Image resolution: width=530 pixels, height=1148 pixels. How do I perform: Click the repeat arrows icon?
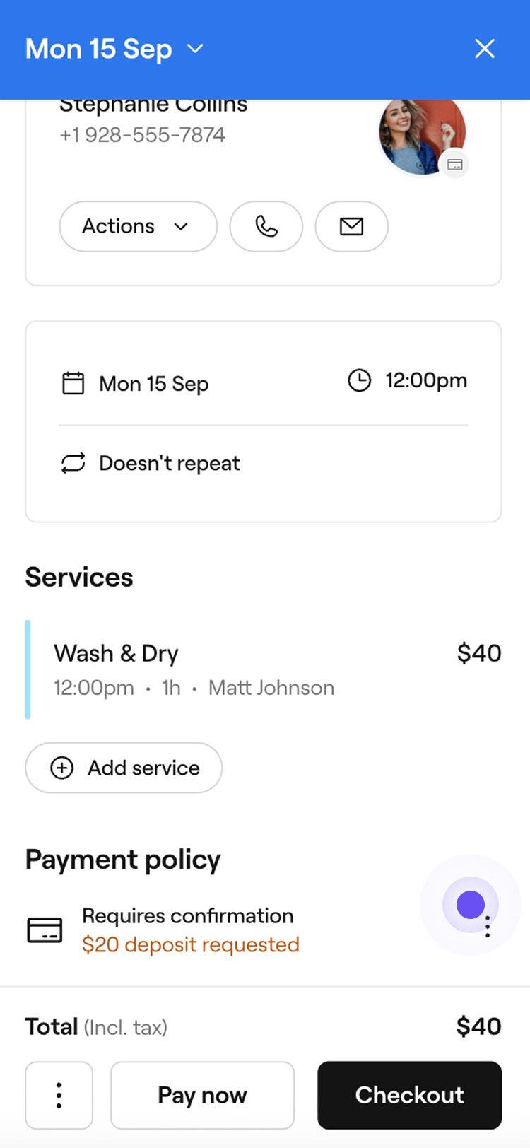73,463
